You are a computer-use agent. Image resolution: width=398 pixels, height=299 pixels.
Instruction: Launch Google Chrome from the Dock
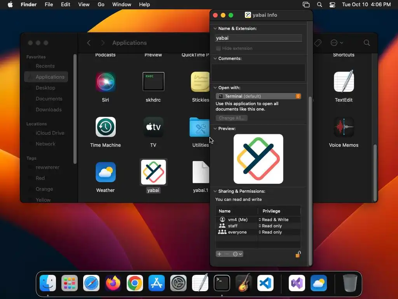click(135, 283)
